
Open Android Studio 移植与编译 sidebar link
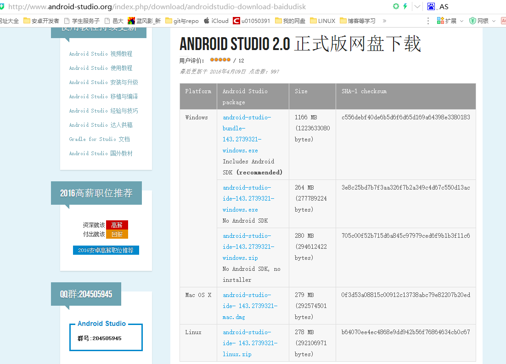point(104,96)
